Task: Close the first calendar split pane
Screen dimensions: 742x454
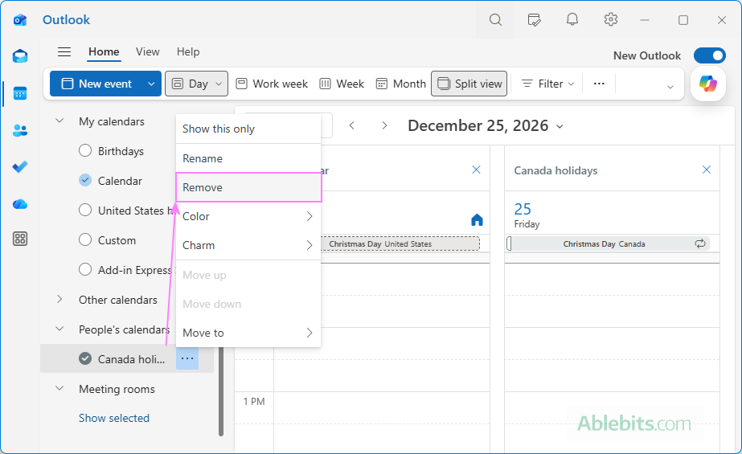Action: pyautogui.click(x=477, y=170)
